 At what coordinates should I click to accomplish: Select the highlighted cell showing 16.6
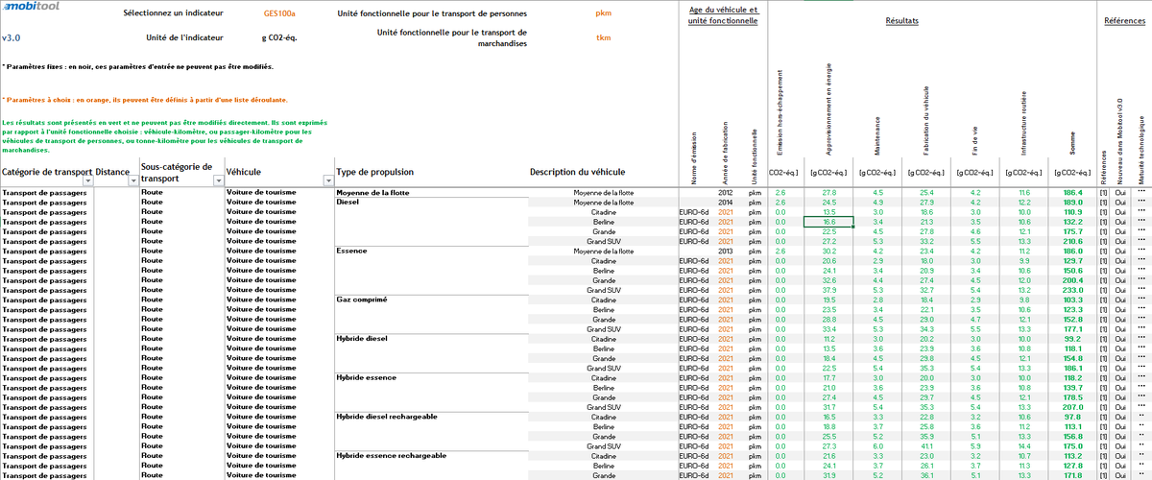pyautogui.click(x=828, y=221)
